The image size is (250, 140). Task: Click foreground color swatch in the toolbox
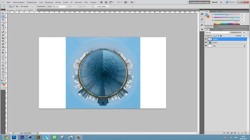point(2,83)
